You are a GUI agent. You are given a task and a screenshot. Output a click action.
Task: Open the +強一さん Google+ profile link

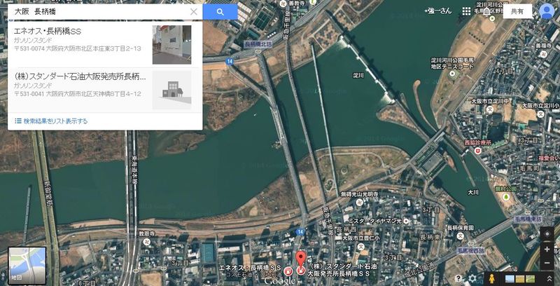tap(438, 11)
